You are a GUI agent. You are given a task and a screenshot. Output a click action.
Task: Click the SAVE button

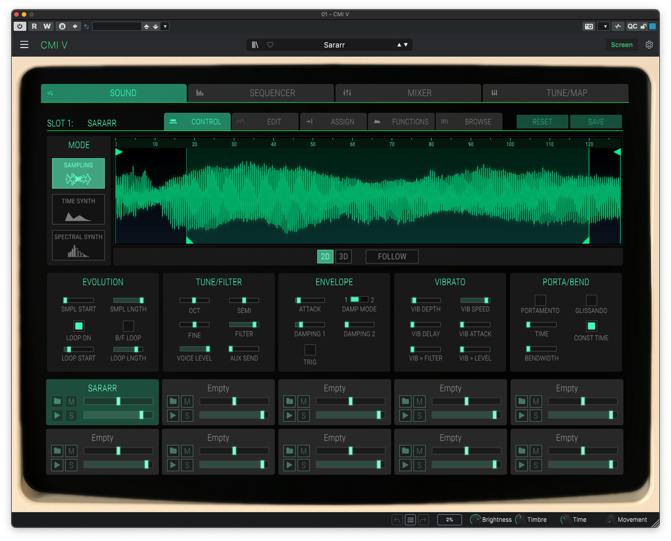(596, 121)
